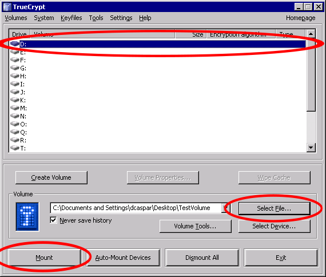Select the "K:" drive label
The width and height of the screenshot is (326, 277).
[23, 100]
